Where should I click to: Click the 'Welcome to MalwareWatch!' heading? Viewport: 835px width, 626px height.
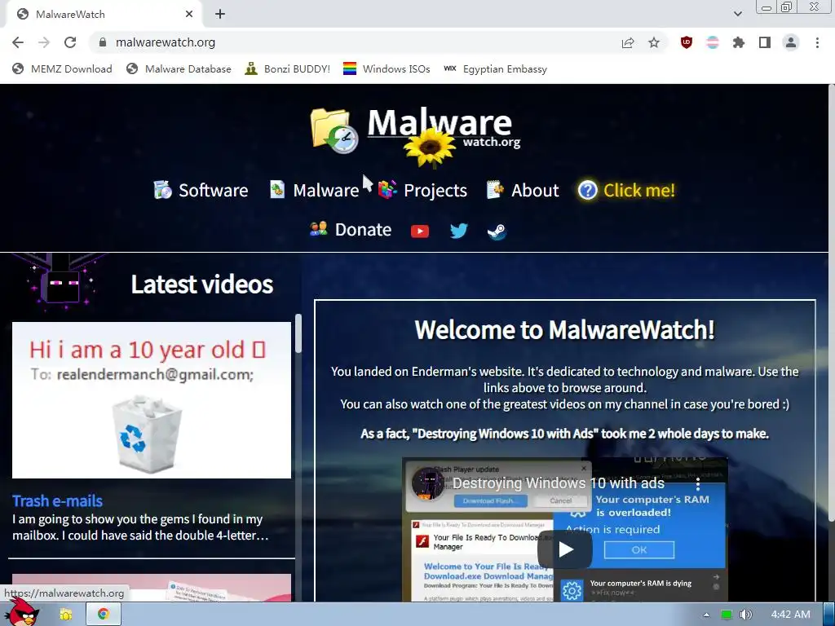coord(564,329)
